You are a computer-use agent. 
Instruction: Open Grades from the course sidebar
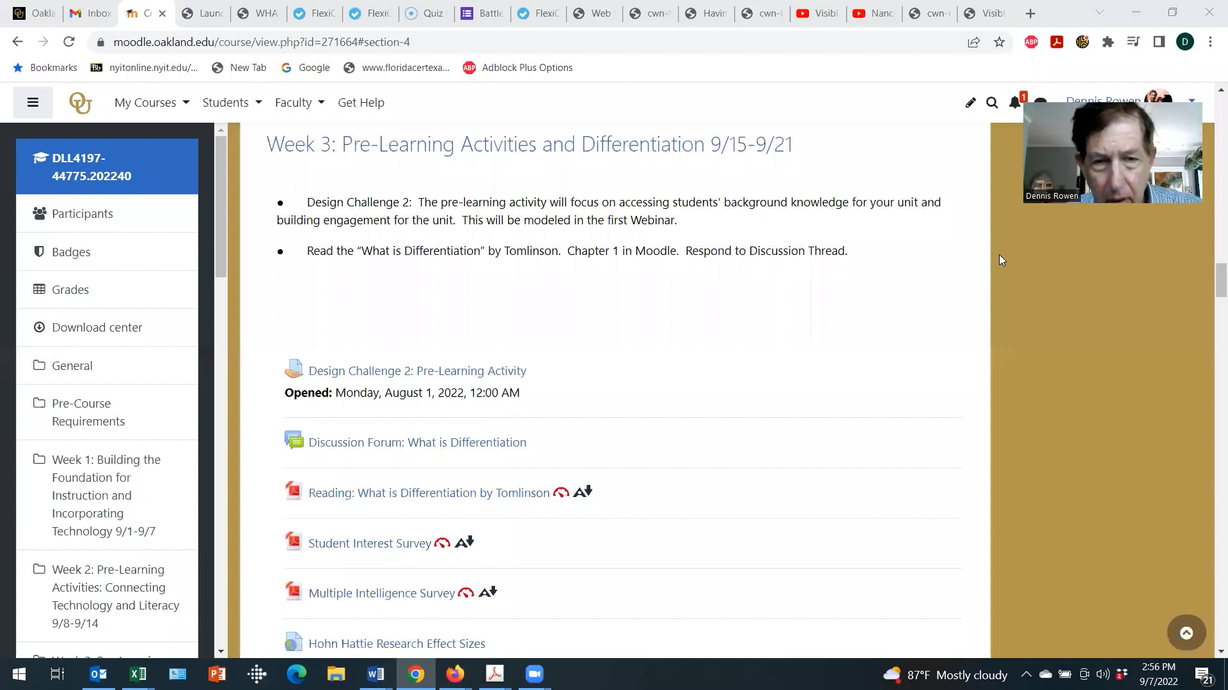[70, 289]
